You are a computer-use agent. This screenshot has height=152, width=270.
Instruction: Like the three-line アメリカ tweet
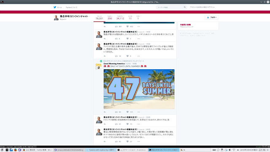point(127,56)
